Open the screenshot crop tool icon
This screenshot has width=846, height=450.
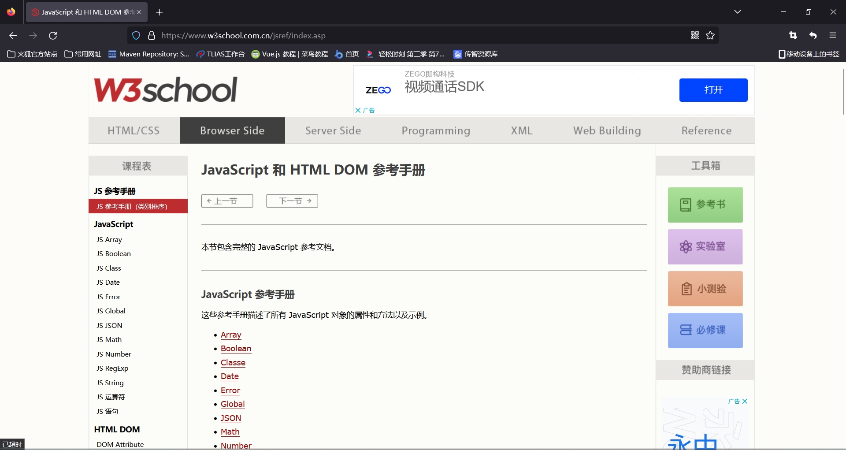pos(793,36)
